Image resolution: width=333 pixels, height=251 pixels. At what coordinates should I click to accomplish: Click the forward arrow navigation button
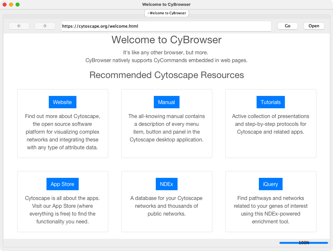[x=45, y=26]
